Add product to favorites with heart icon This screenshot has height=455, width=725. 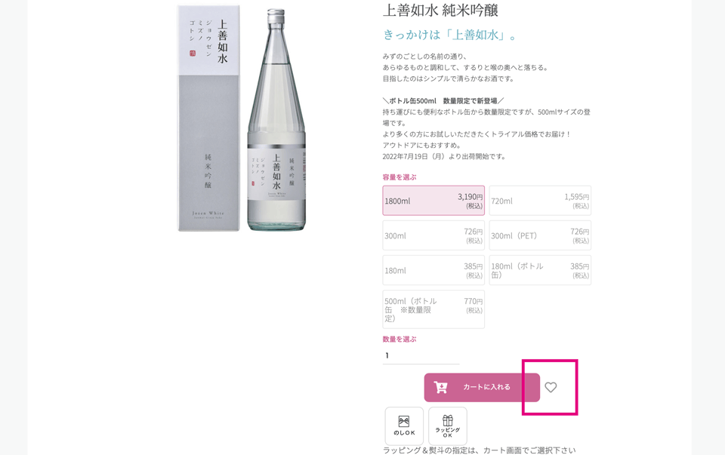click(551, 387)
